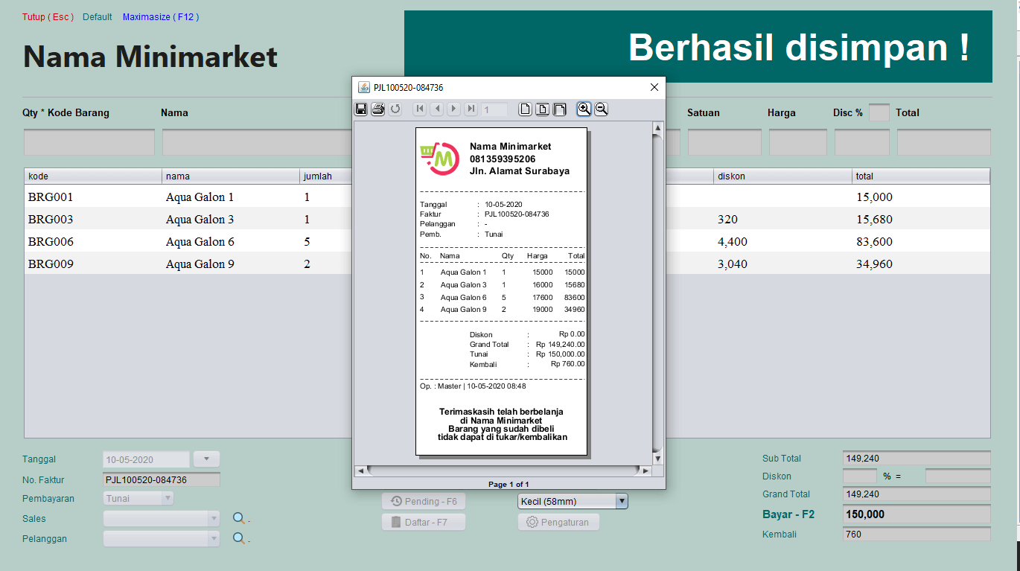Jump to the first page of the receipt
1020x571 pixels.
pyautogui.click(x=419, y=109)
